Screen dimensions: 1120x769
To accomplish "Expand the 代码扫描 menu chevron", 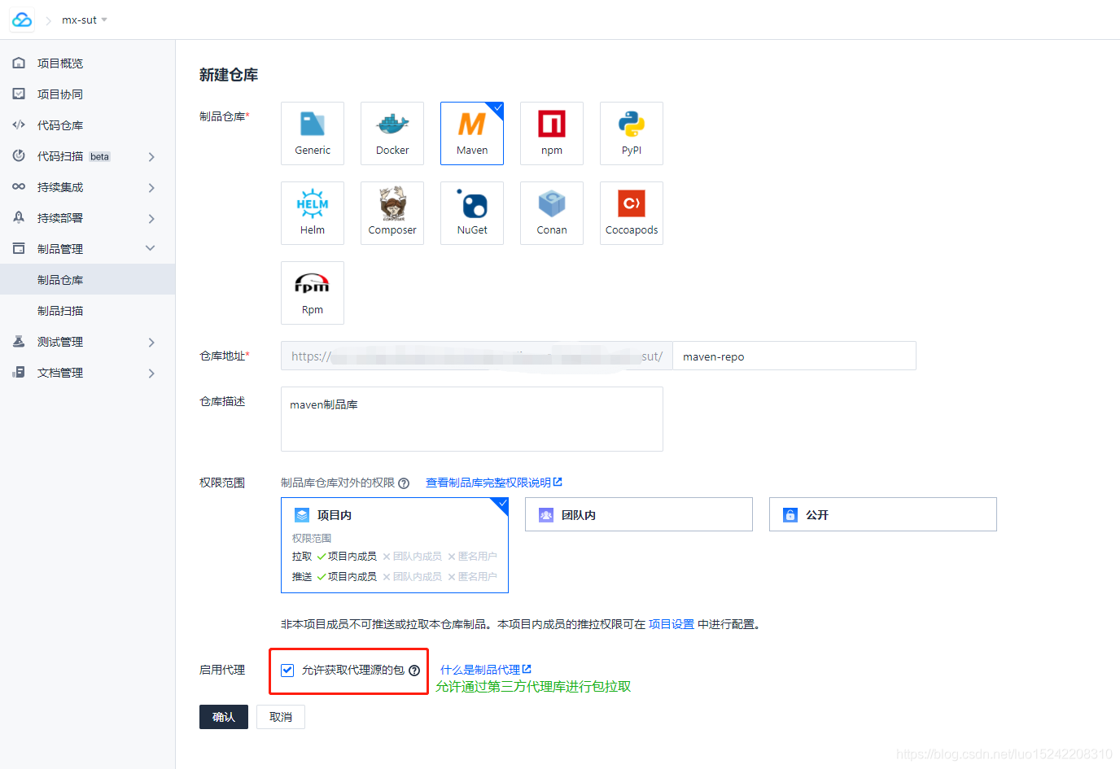I will point(151,156).
